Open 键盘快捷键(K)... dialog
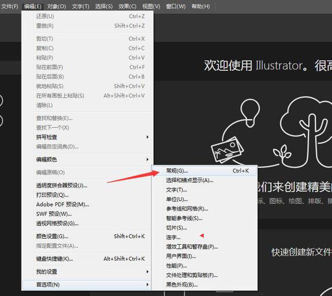The height and width of the screenshot is (296, 332). [87, 258]
